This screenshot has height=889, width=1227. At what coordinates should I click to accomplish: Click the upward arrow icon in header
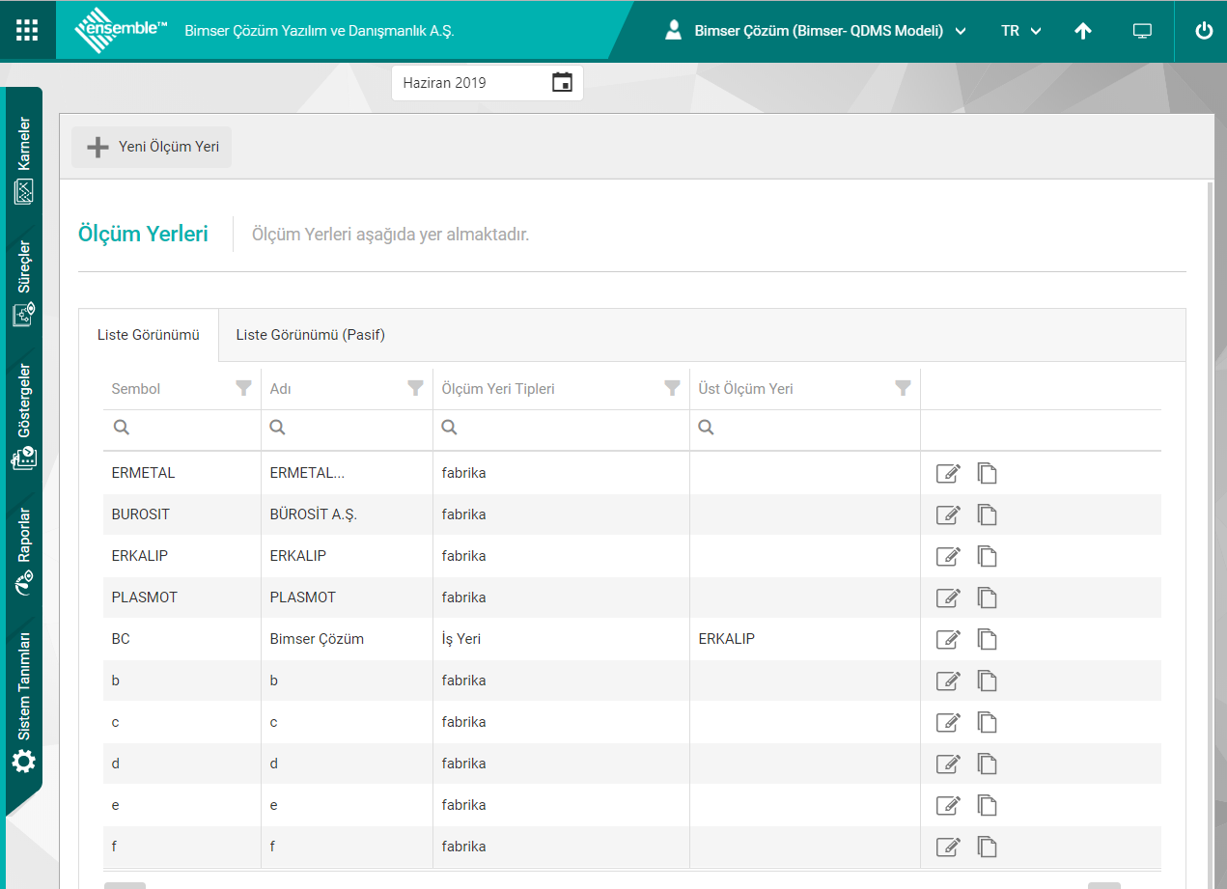[1083, 31]
